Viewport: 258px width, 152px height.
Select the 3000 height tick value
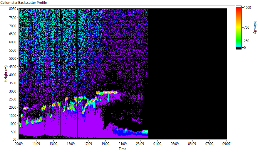coord(13,91)
